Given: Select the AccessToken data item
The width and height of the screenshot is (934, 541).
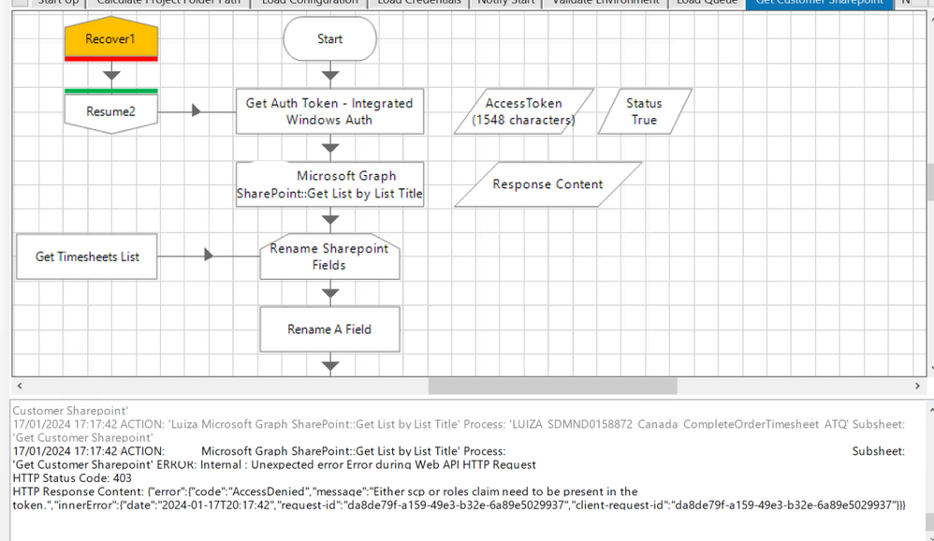Looking at the screenshot, I should [x=523, y=111].
